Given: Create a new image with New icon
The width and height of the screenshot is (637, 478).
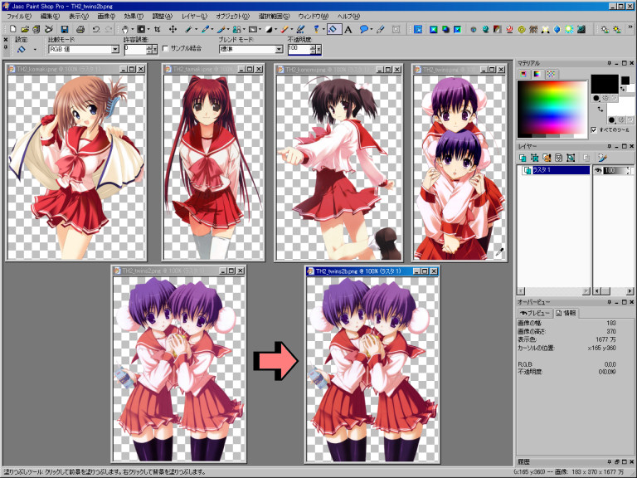Looking at the screenshot, I should tap(12, 29).
